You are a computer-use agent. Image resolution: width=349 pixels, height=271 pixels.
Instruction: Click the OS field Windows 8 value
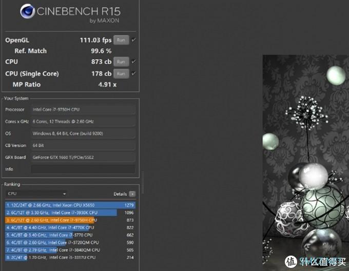click(x=83, y=133)
